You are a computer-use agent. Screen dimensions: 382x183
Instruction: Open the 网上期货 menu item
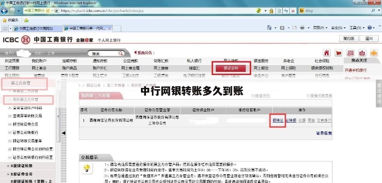(x=261, y=68)
